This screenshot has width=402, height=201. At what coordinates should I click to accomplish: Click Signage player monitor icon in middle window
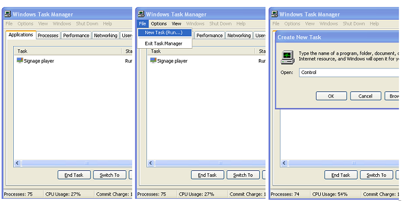coord(153,61)
